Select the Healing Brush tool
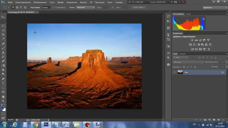The image size is (228, 128). point(3,43)
